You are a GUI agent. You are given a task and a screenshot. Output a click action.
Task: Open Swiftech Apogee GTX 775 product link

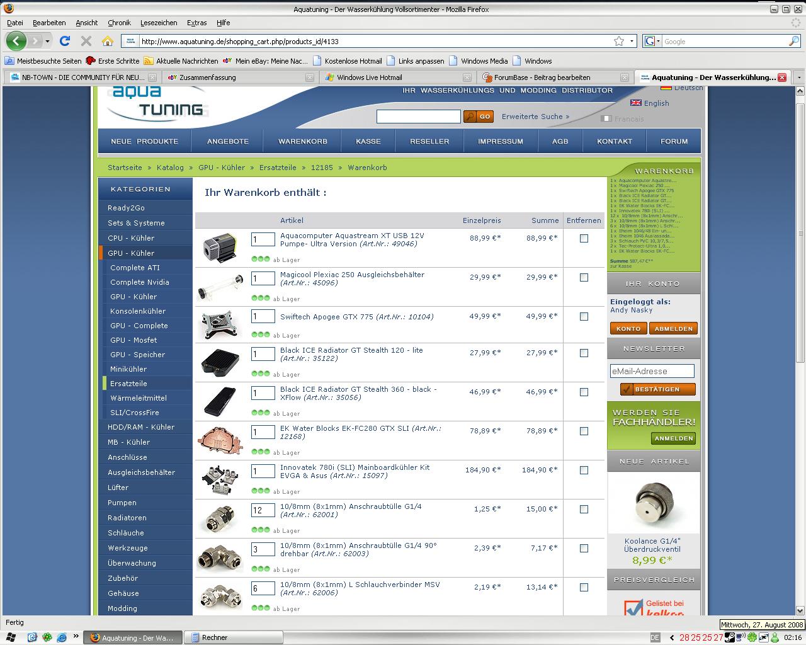(x=356, y=317)
